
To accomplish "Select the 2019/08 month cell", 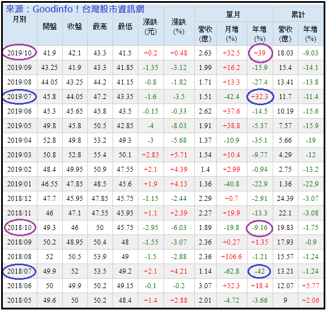I will click(20, 82).
